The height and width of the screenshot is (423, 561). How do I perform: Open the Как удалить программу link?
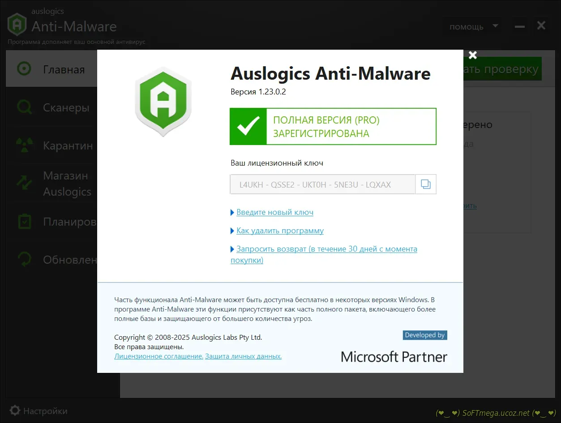click(x=280, y=231)
